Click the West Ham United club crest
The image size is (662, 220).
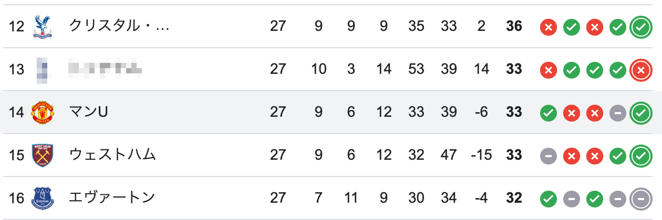point(43,155)
